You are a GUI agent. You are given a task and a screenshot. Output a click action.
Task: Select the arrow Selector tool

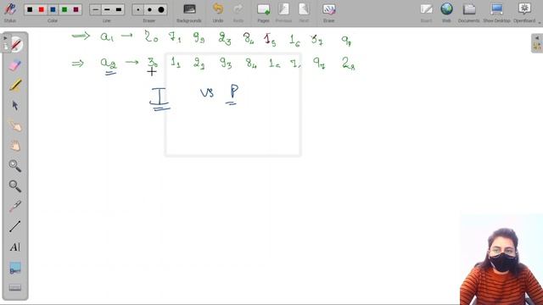[15, 105]
